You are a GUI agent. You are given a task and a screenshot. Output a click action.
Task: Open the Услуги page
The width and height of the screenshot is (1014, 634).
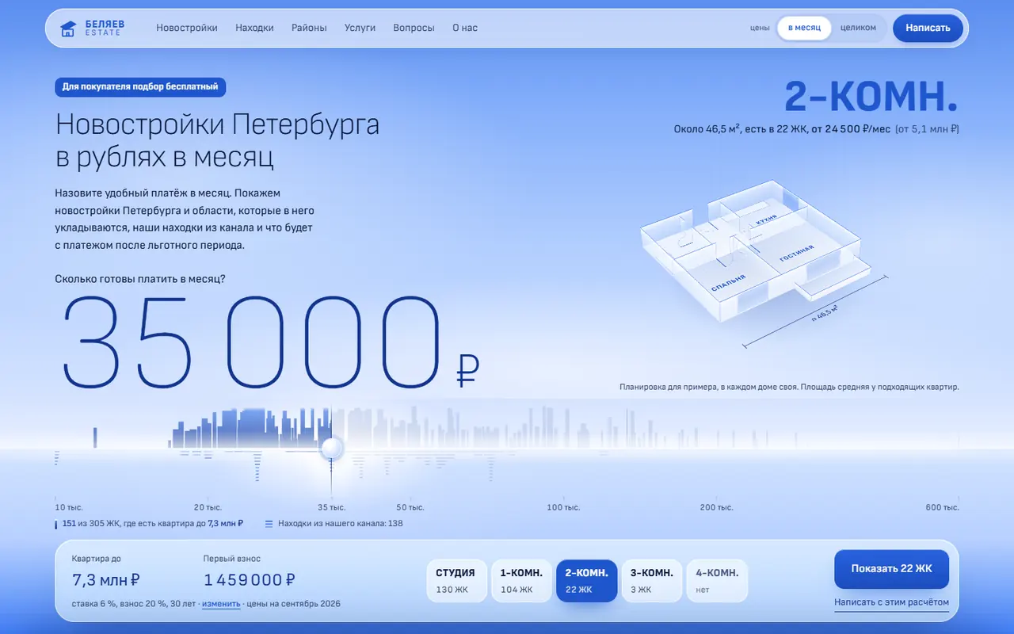coord(360,28)
